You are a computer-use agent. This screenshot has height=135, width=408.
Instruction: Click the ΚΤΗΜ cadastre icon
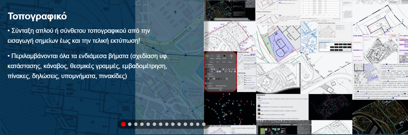(224, 56)
